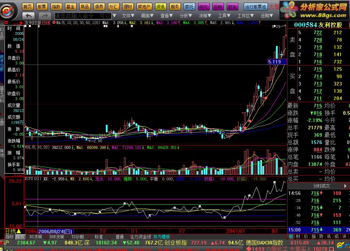Click the forward arrow navigation button
The image size is (350, 251).
point(45,16)
